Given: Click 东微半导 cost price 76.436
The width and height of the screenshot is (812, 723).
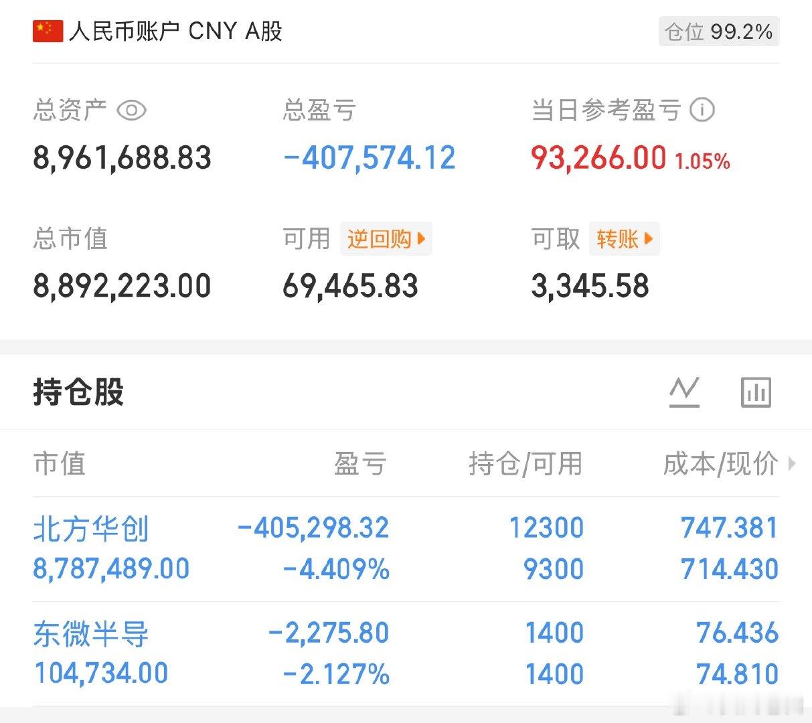Looking at the screenshot, I should tap(738, 633).
